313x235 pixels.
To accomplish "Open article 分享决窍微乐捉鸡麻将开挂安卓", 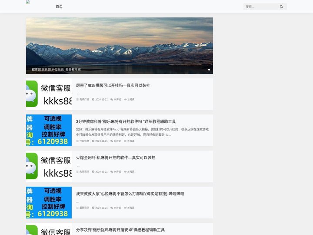I will 120,230.
